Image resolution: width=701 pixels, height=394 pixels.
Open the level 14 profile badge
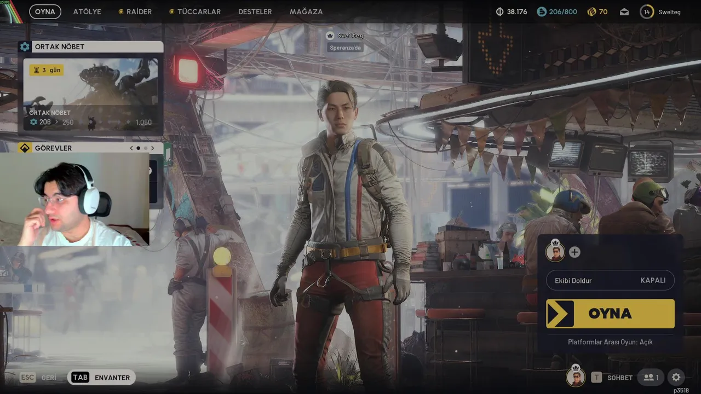pyautogui.click(x=647, y=11)
